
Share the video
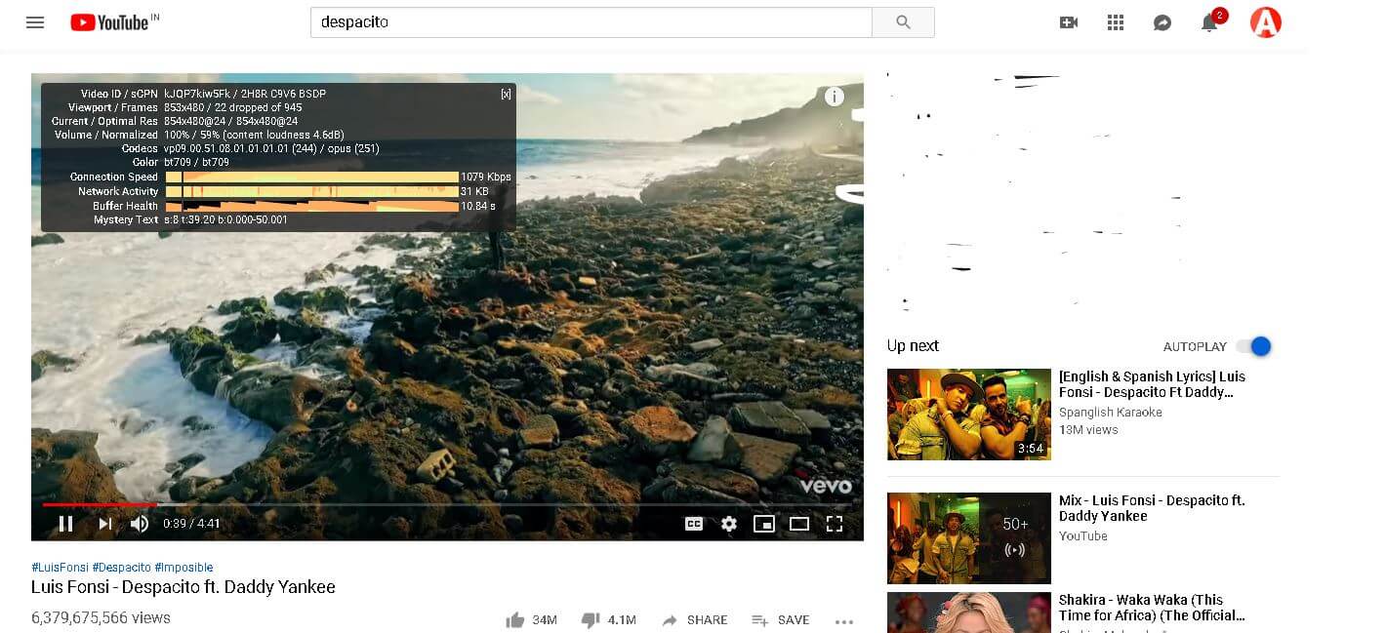pos(694,620)
